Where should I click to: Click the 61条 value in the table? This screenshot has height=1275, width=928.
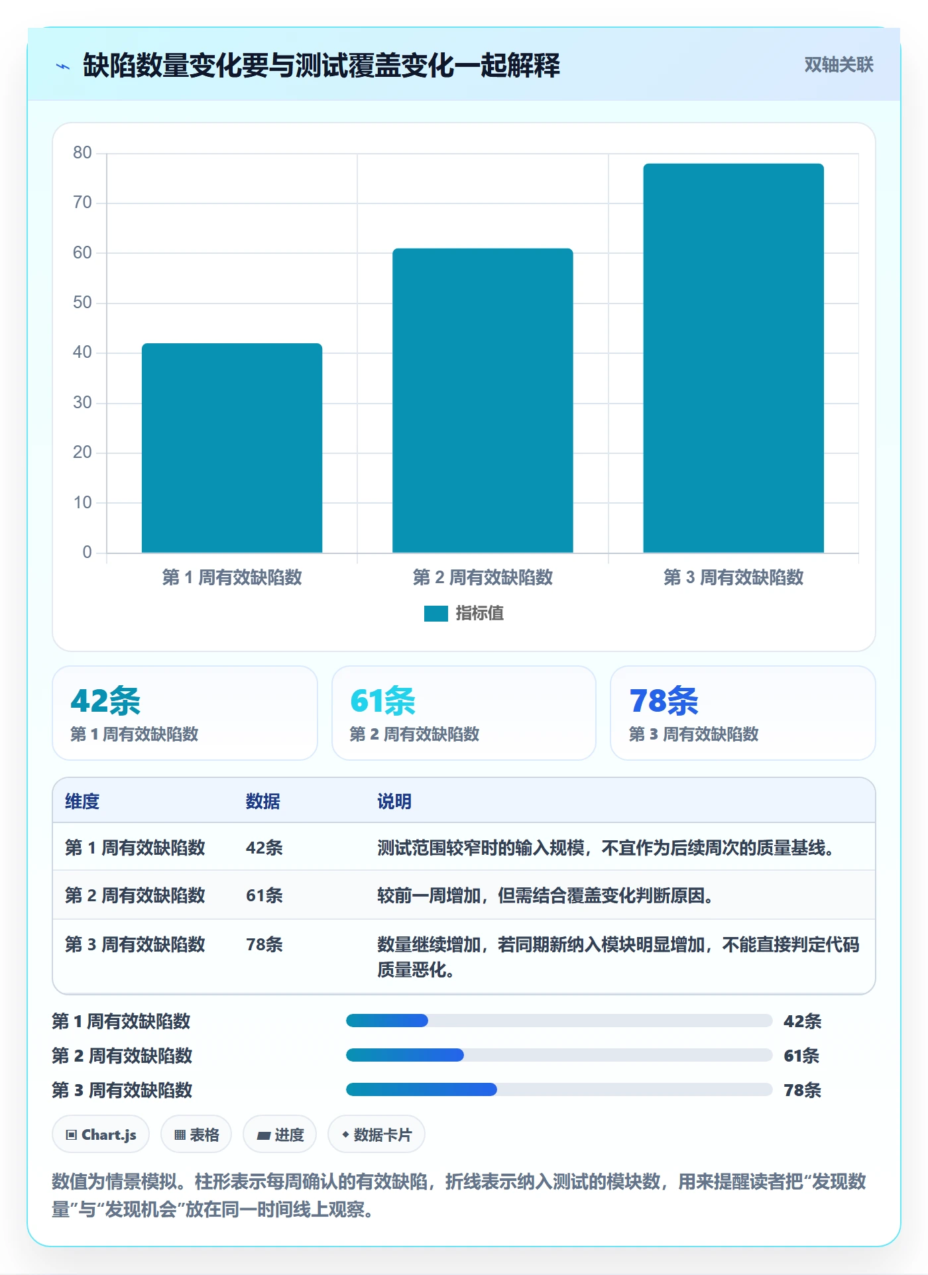tap(264, 895)
